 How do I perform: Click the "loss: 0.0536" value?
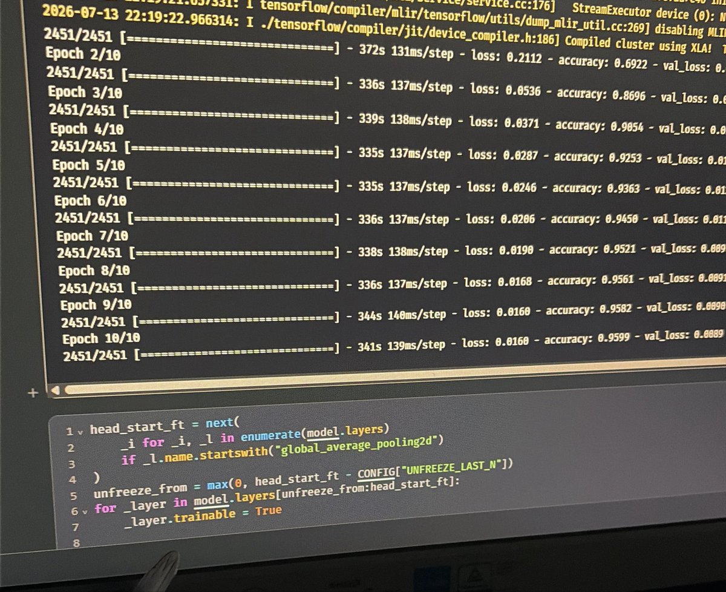click(505, 91)
